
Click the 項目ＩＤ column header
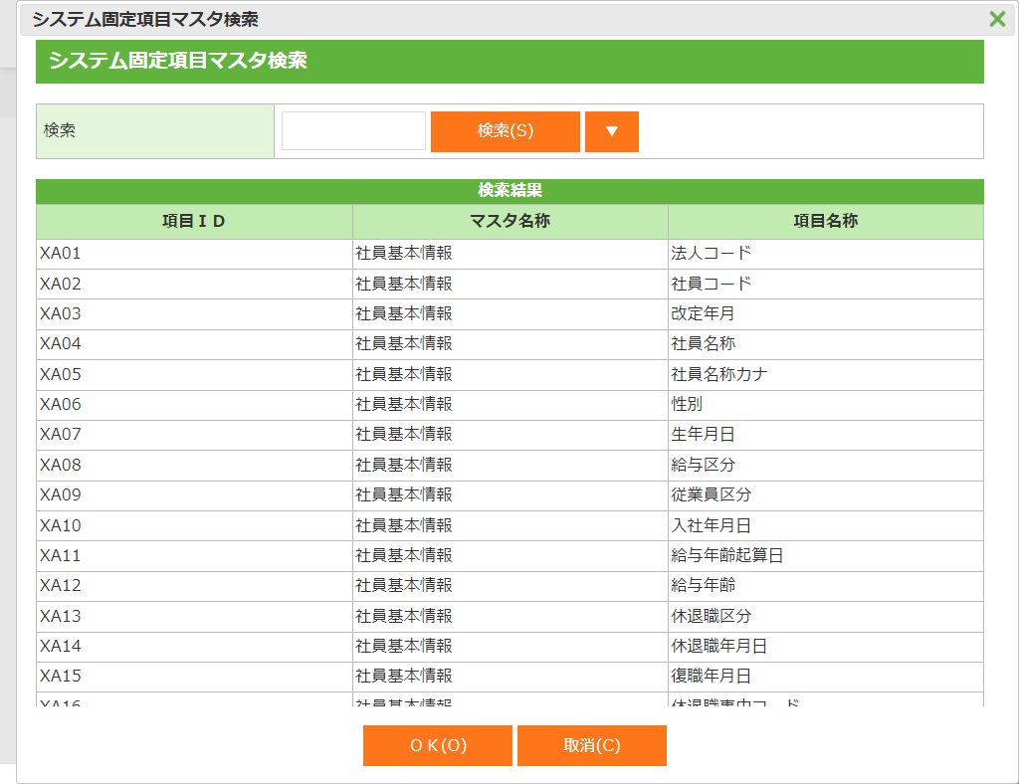194,222
